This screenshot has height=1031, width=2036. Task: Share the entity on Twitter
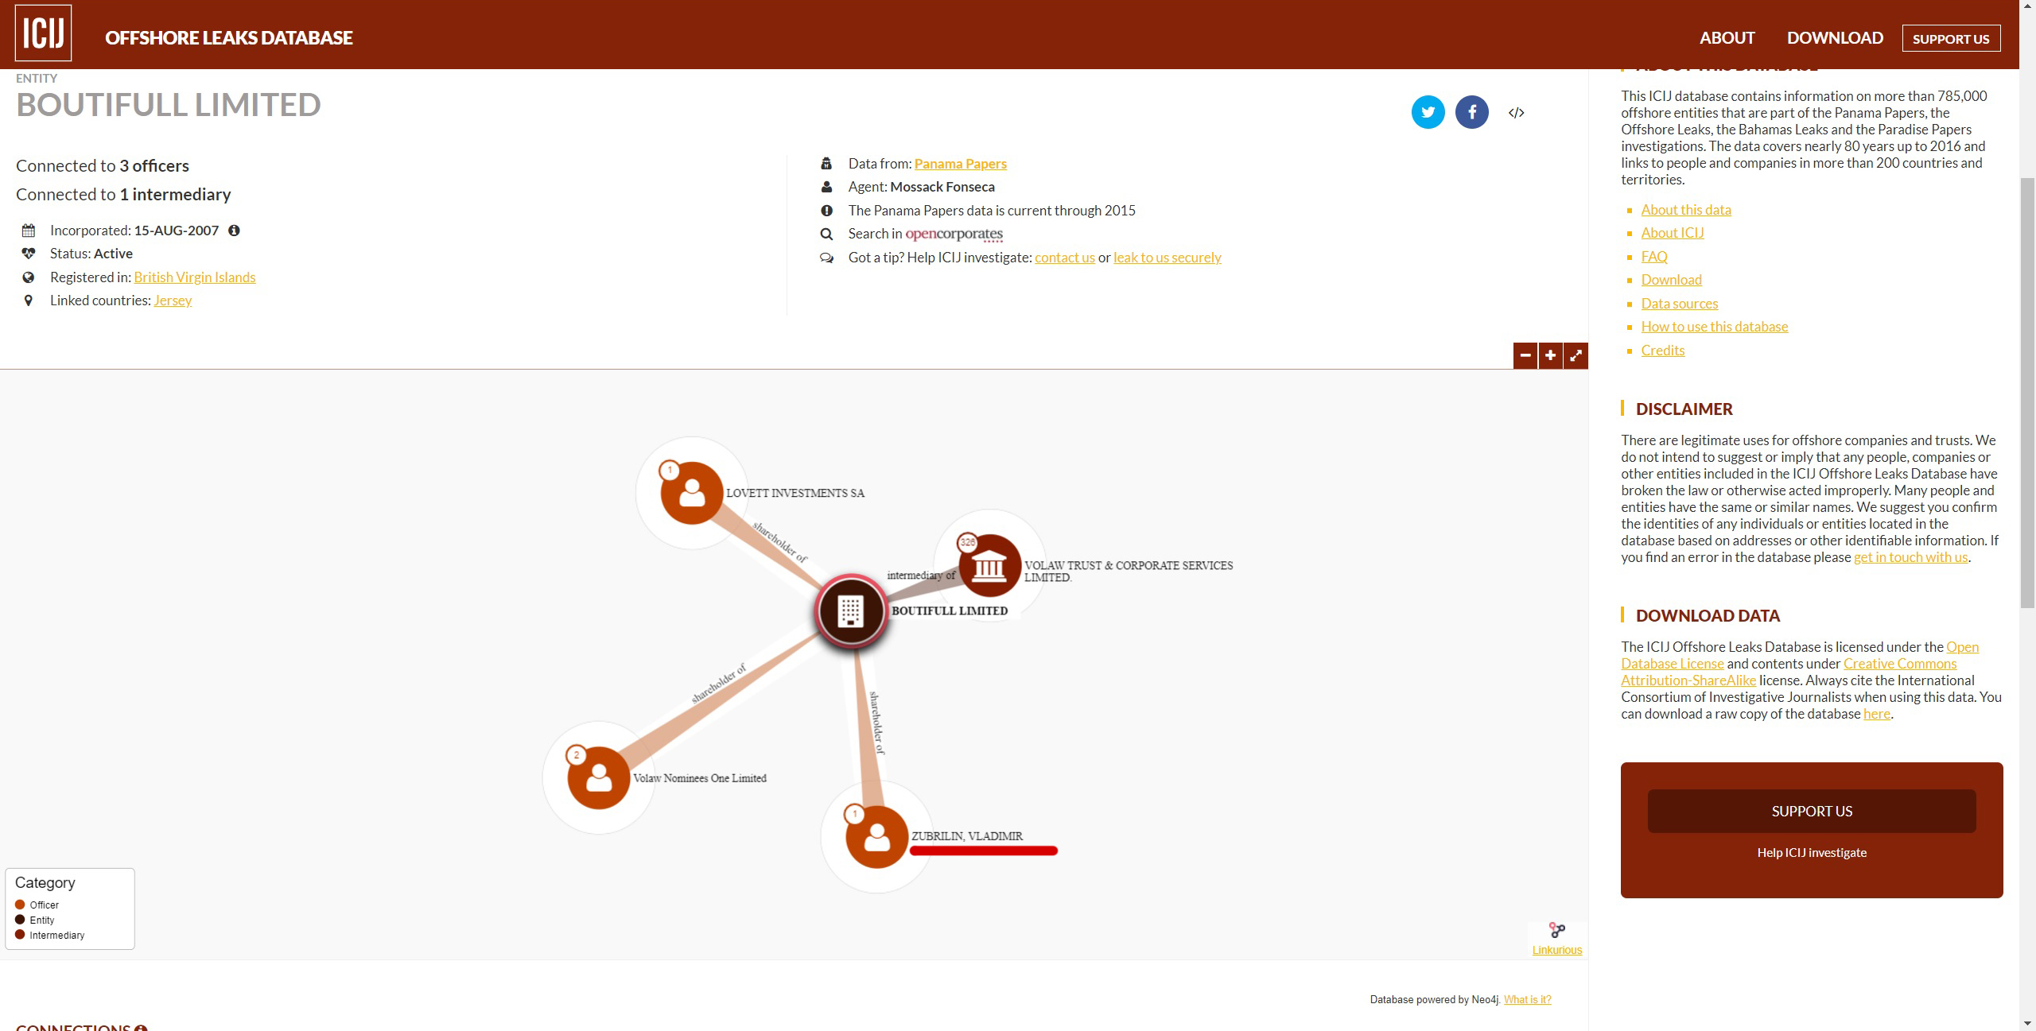(x=1428, y=112)
